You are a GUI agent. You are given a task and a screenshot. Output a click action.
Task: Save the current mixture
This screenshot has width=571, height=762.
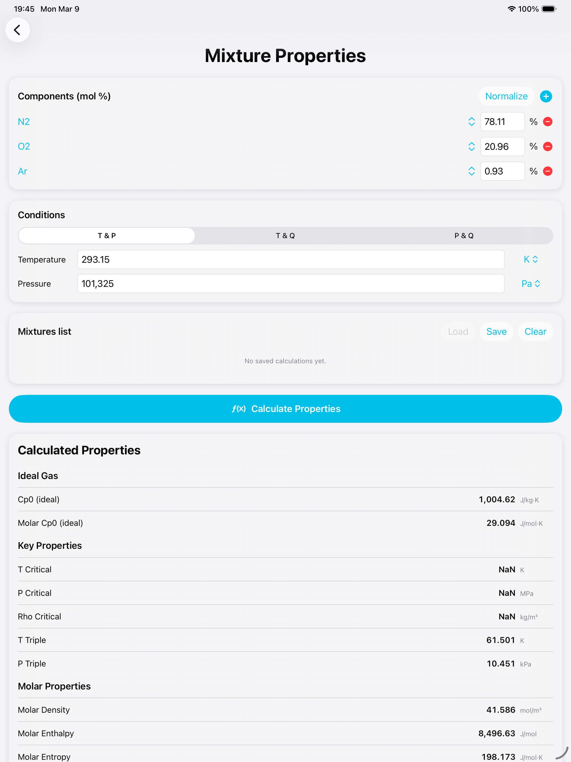[496, 331]
